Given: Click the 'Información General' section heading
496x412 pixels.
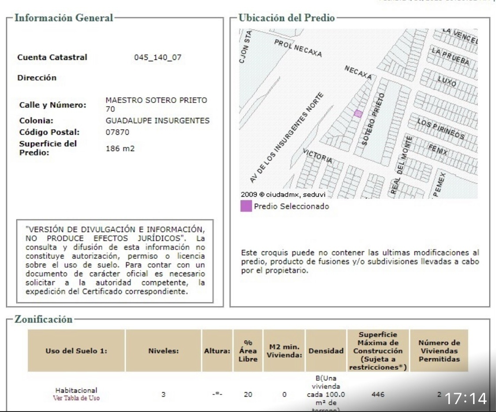Looking at the screenshot, I should (64, 18).
